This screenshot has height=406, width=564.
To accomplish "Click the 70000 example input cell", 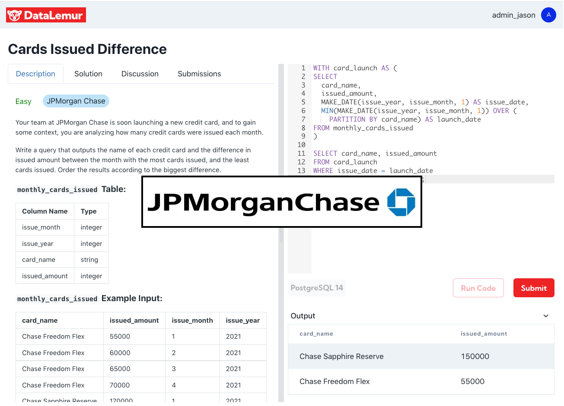I will pos(134,385).
